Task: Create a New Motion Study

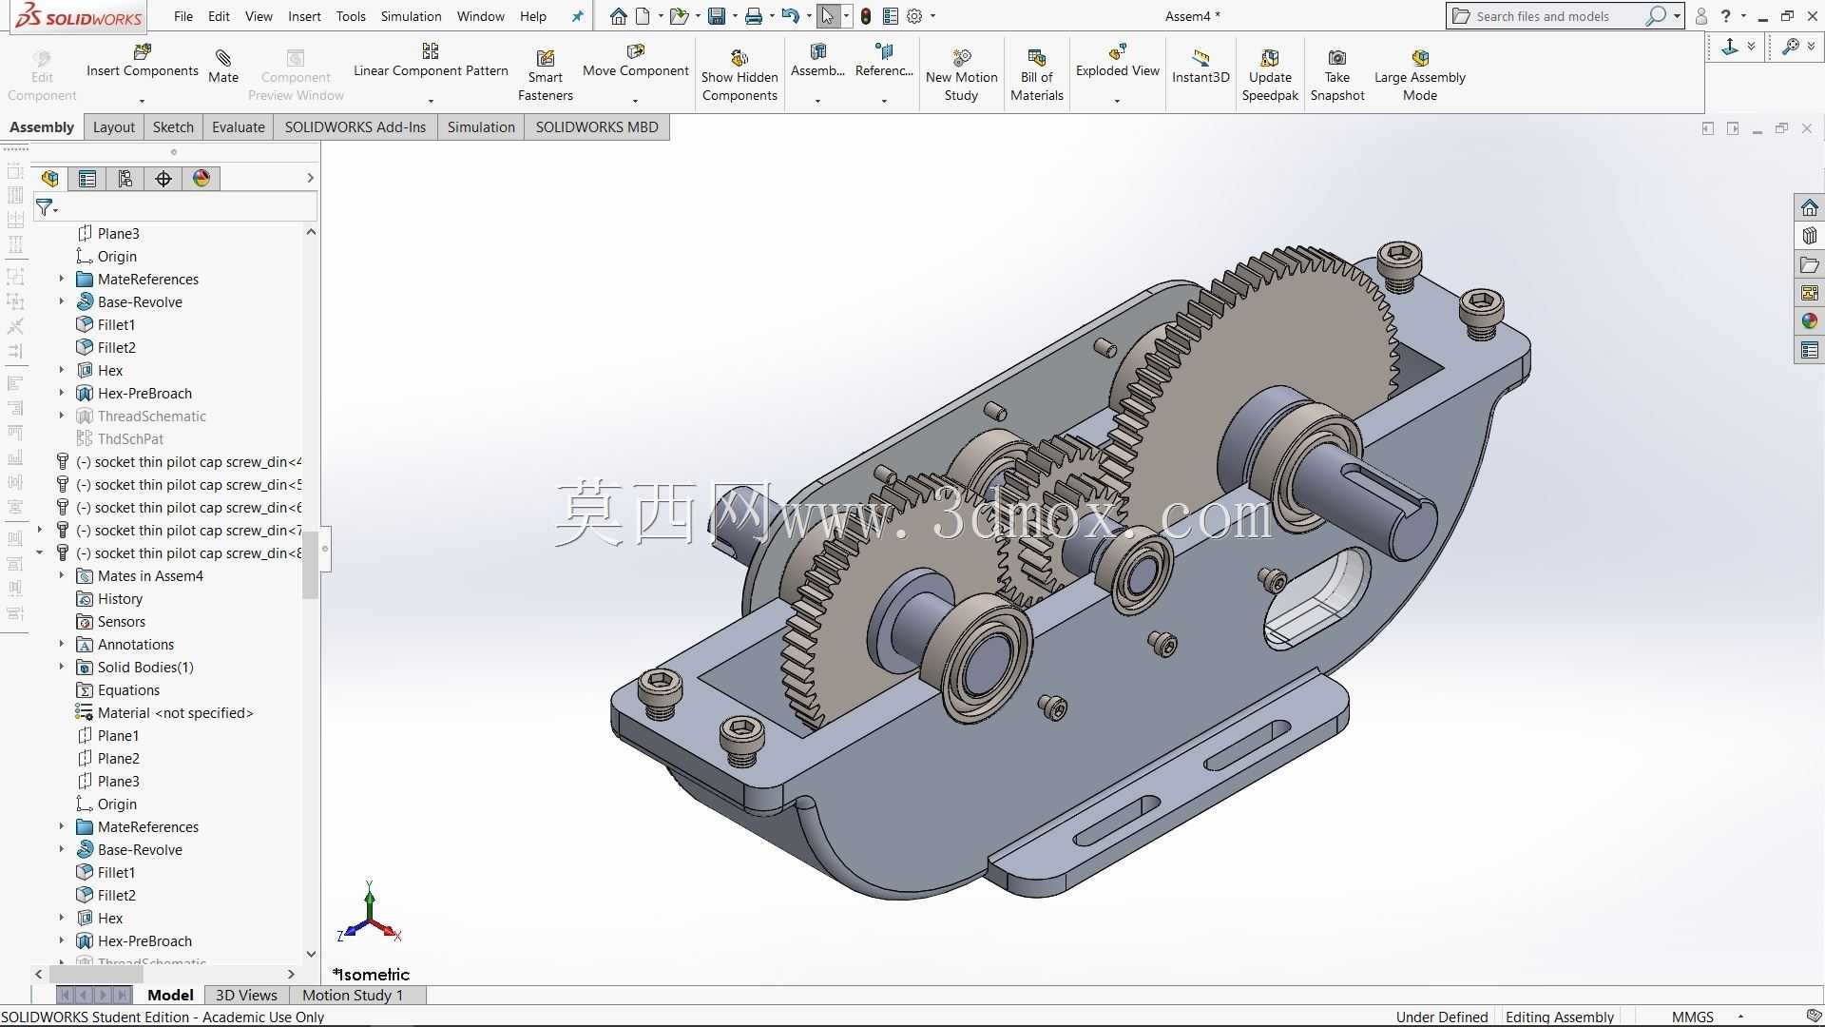Action: tap(962, 76)
